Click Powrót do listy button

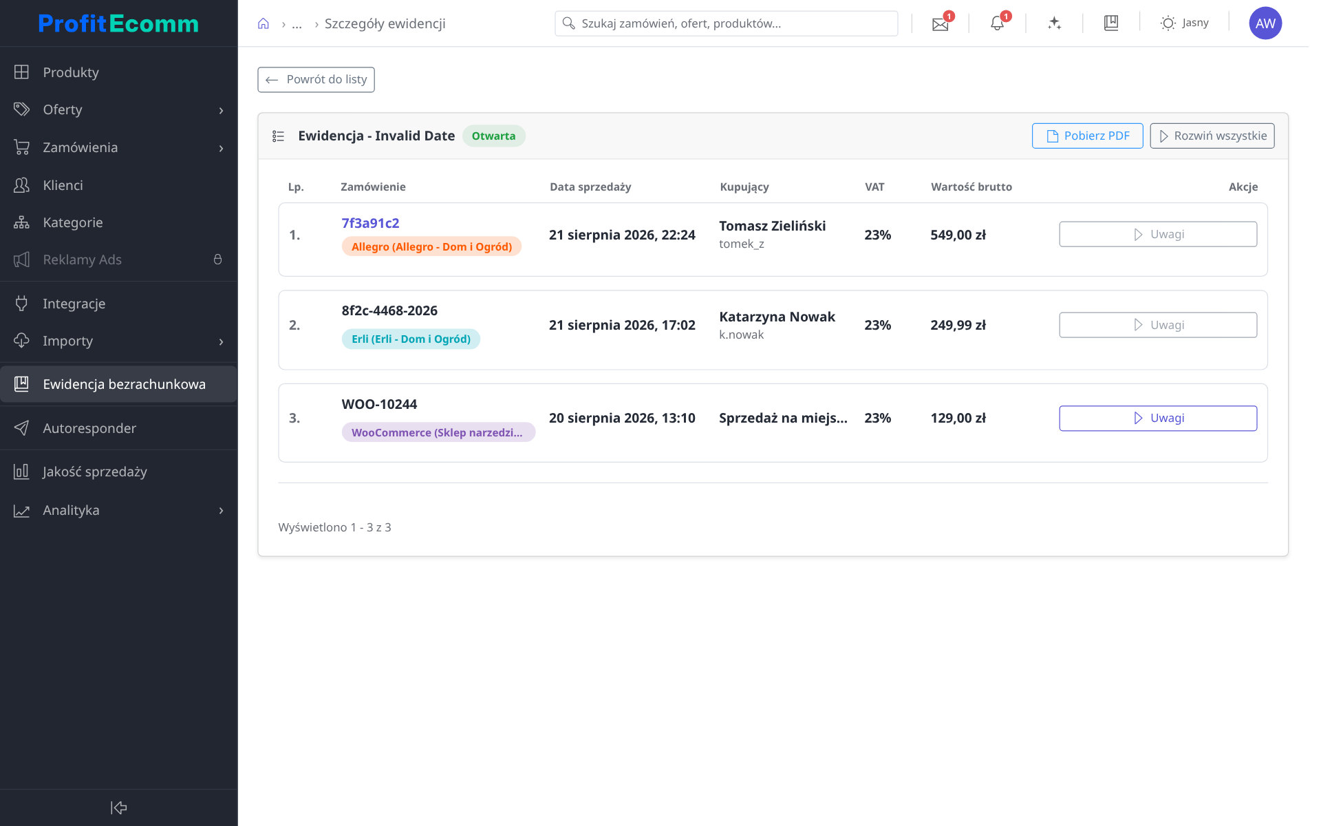click(x=316, y=80)
